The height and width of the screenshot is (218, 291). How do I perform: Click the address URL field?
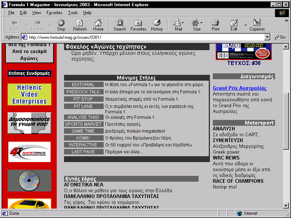pos(146,37)
